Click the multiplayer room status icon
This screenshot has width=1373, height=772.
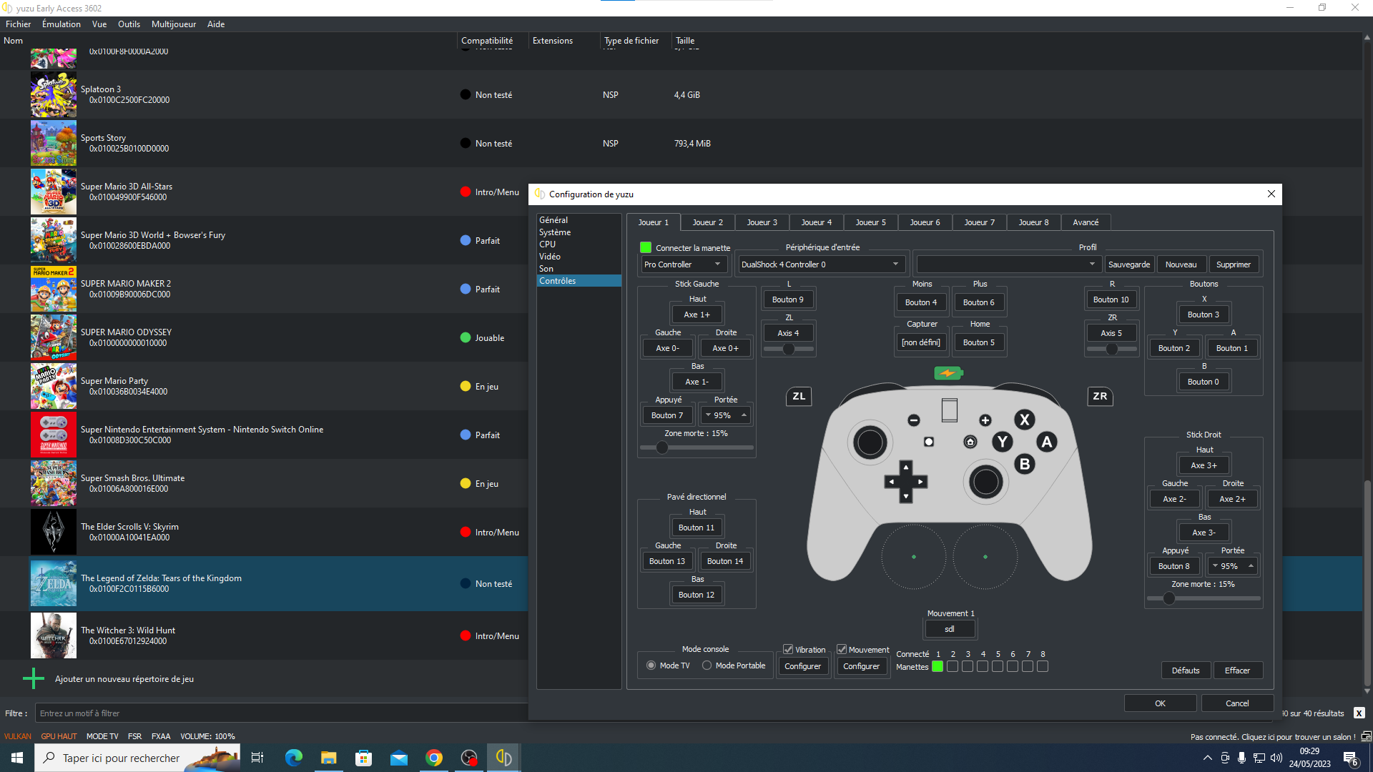[x=1366, y=736]
